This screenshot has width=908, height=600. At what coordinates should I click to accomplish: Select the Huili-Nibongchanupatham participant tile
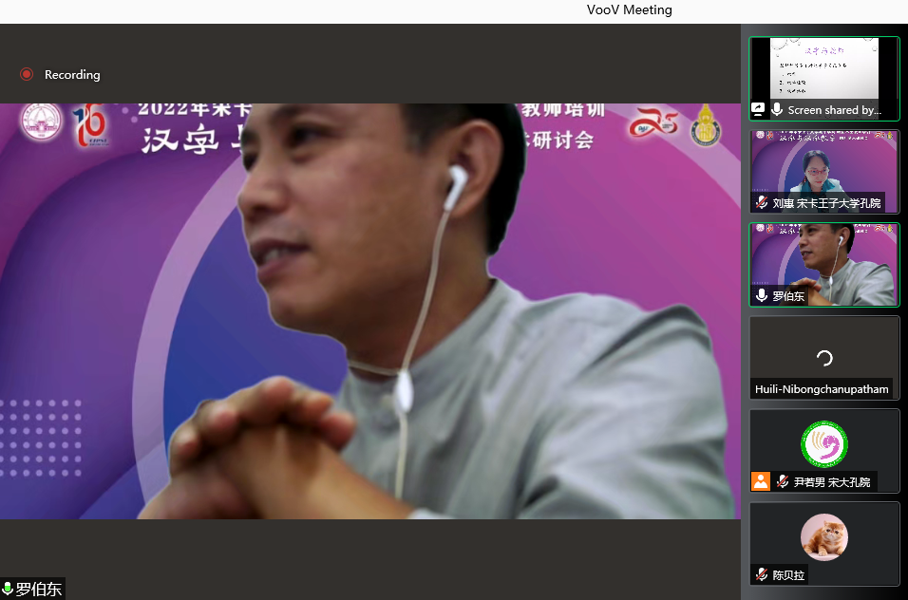[x=824, y=358]
